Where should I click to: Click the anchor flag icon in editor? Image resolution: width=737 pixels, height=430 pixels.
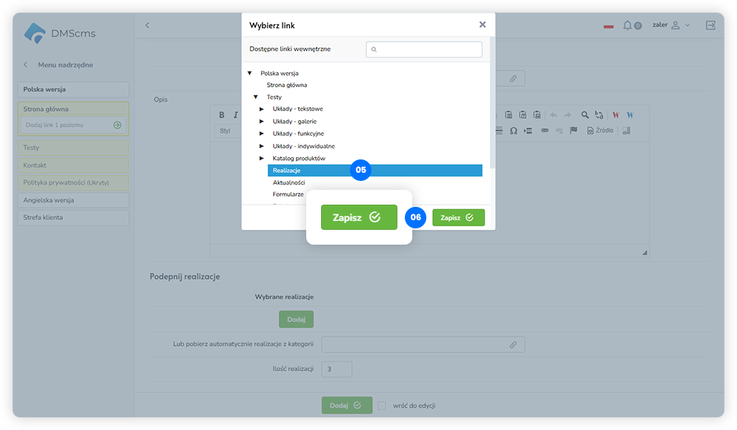tap(573, 130)
